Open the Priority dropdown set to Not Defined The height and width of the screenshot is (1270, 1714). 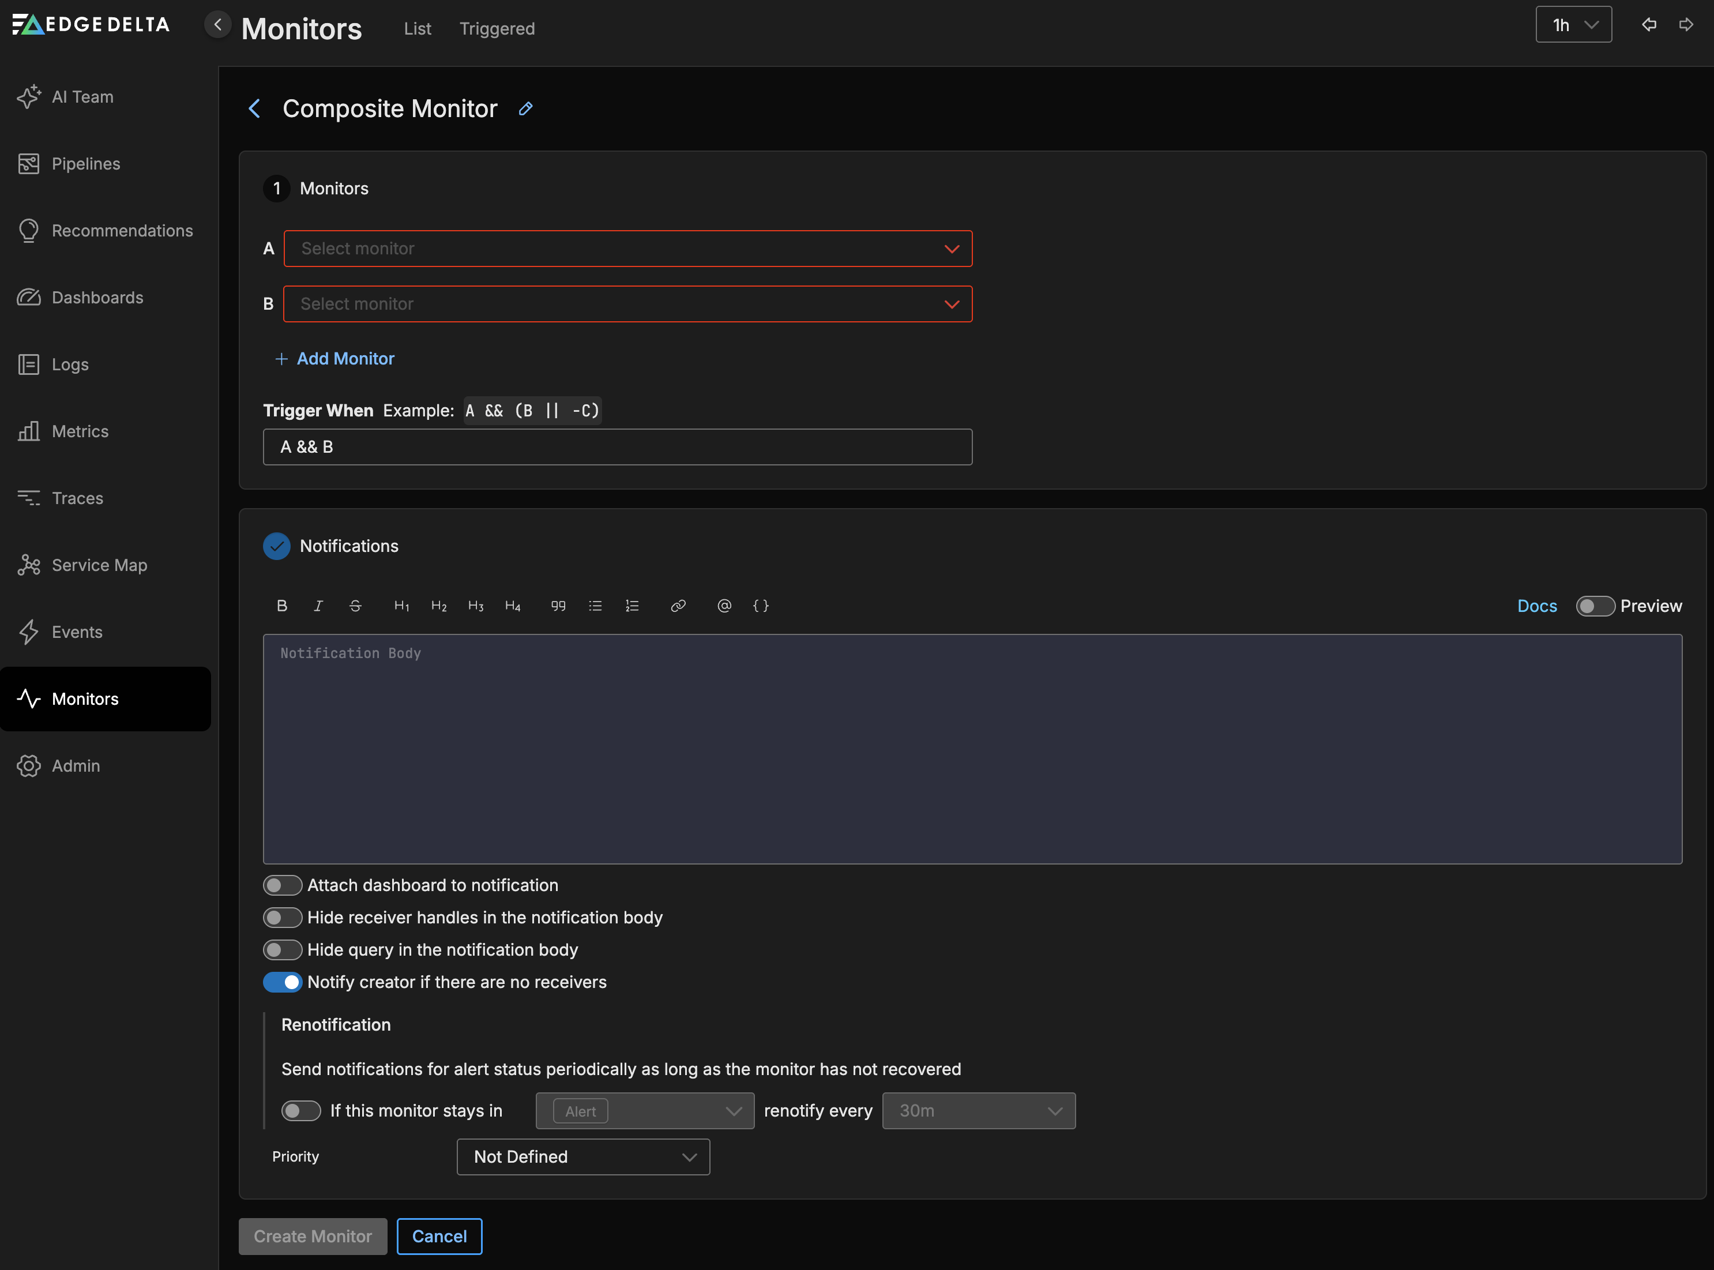tap(582, 1156)
